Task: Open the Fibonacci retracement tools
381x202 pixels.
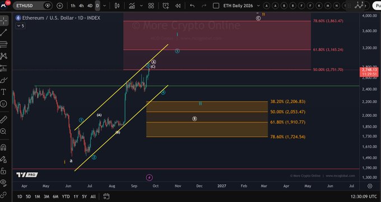Action: (x=4, y=44)
